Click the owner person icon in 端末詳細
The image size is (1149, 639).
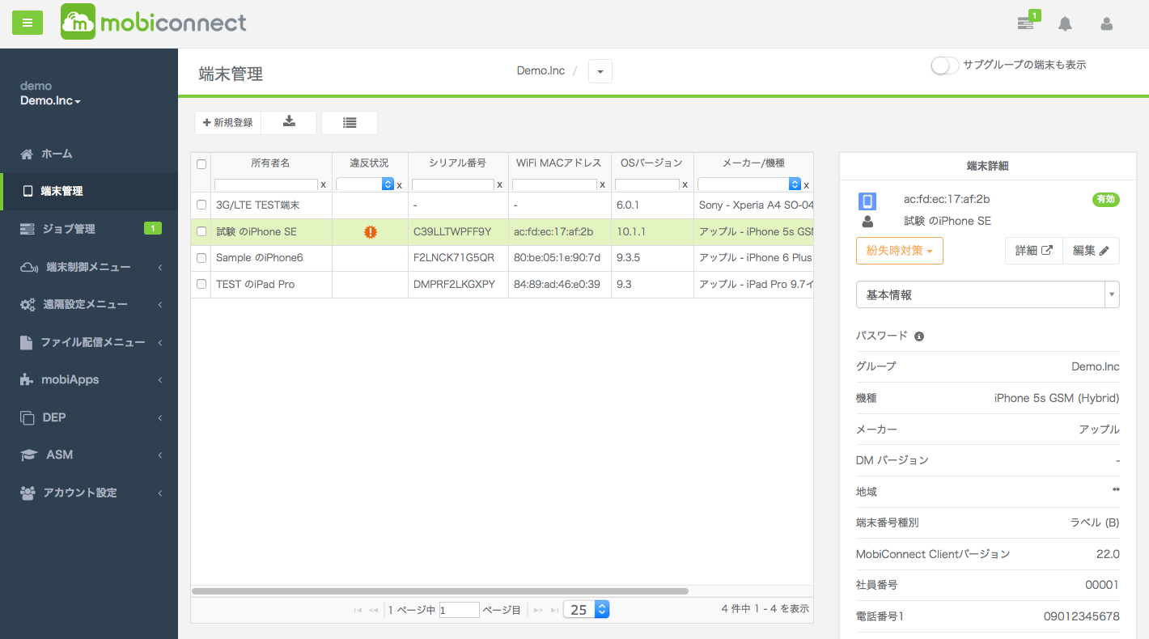click(867, 221)
